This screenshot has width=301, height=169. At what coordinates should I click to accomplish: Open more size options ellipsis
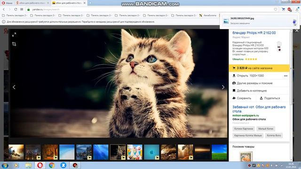point(285,76)
